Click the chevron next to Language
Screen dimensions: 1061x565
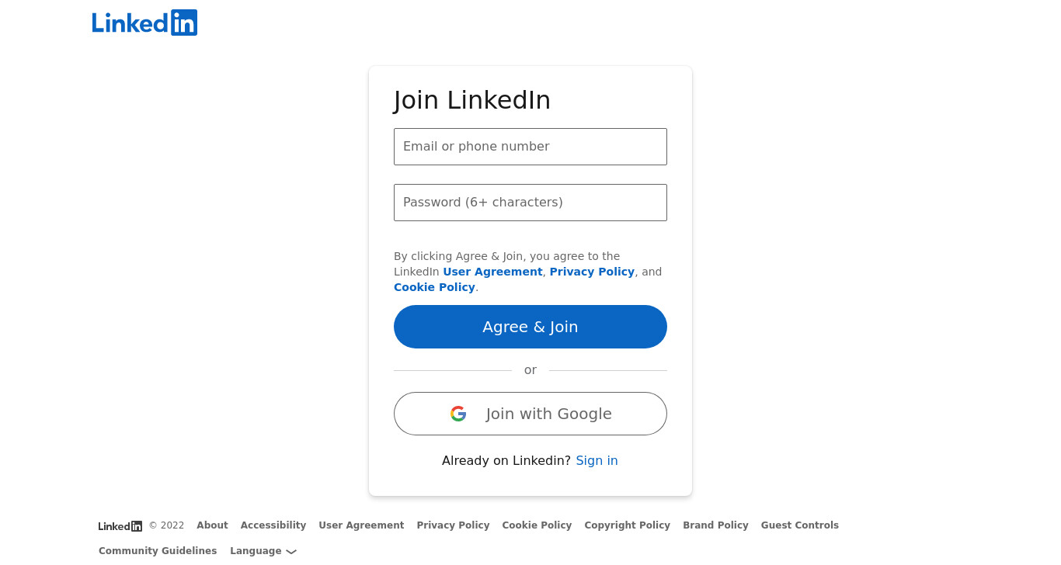291,552
